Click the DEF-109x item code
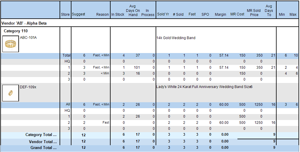Viewport: 300px width, 152px height. click(x=28, y=87)
